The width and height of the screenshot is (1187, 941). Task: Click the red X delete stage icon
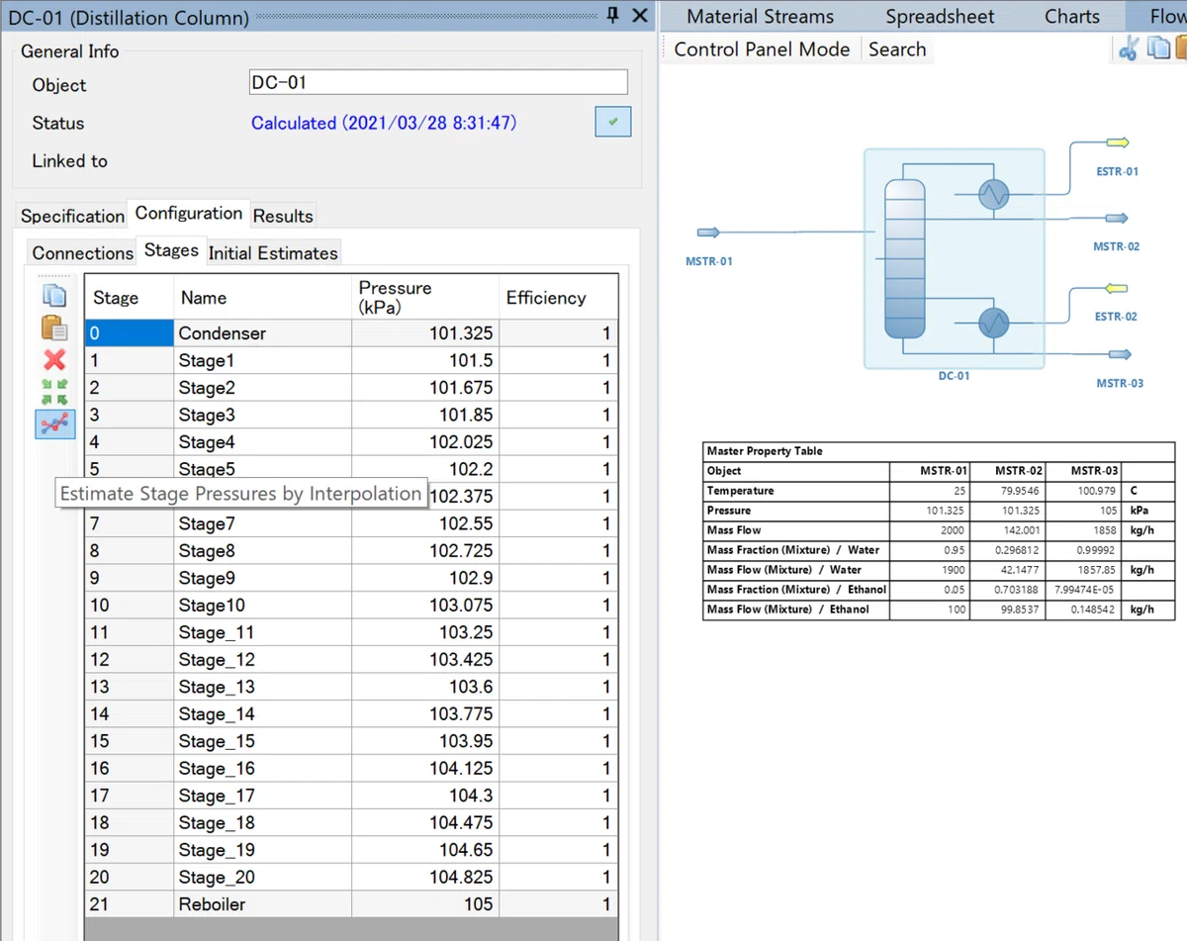(54, 360)
